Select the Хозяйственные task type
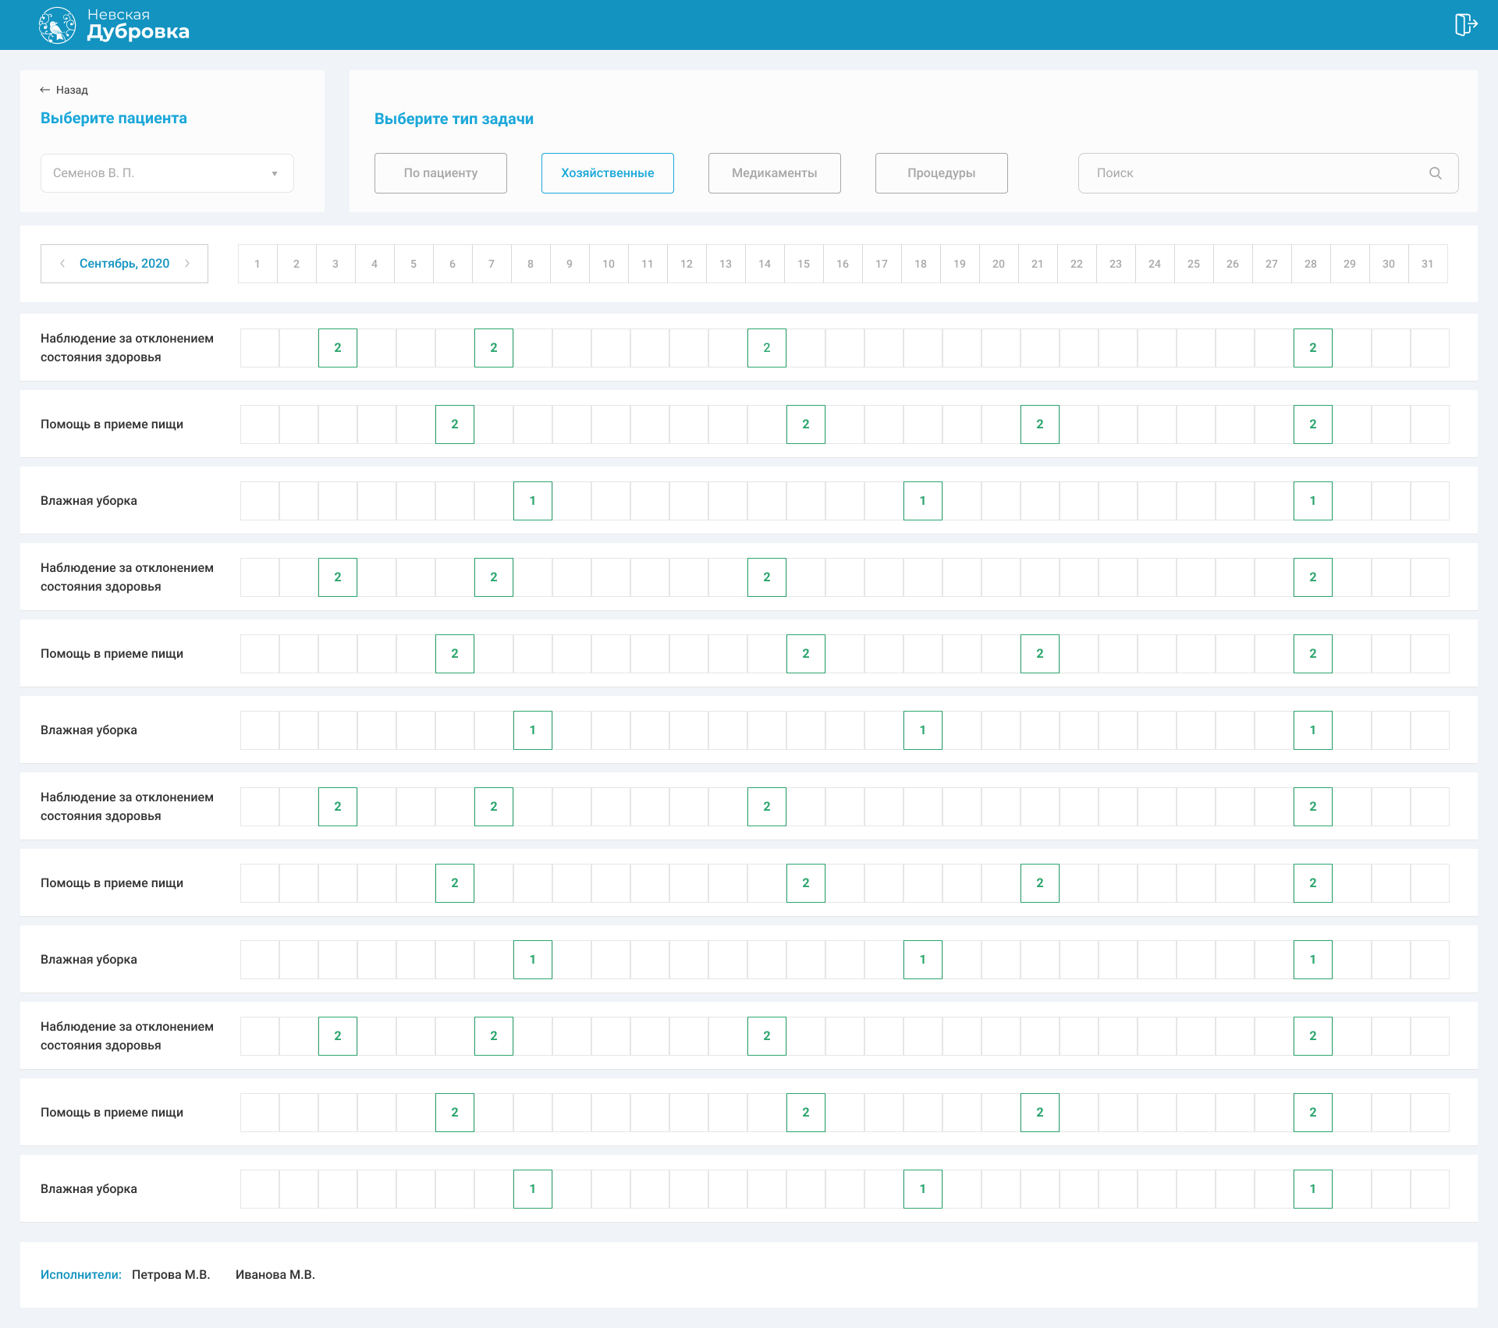 pyautogui.click(x=608, y=173)
